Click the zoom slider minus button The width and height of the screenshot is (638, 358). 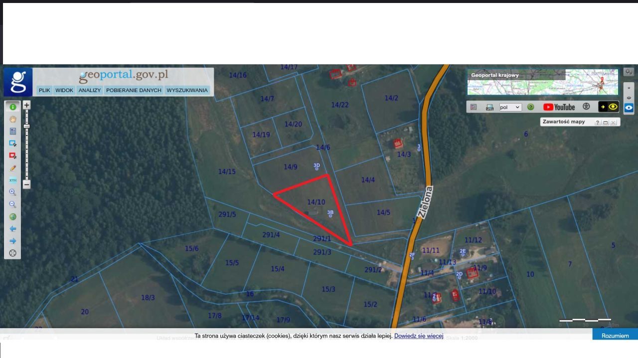click(x=27, y=184)
